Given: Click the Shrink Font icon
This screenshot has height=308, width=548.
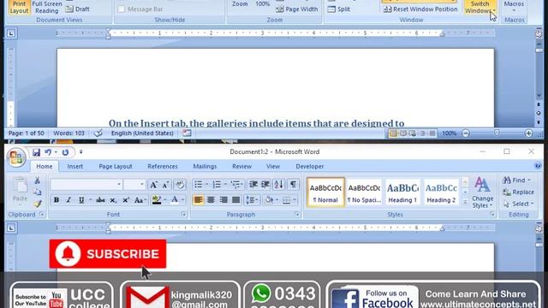Looking at the screenshot, I should pyautogui.click(x=165, y=185).
